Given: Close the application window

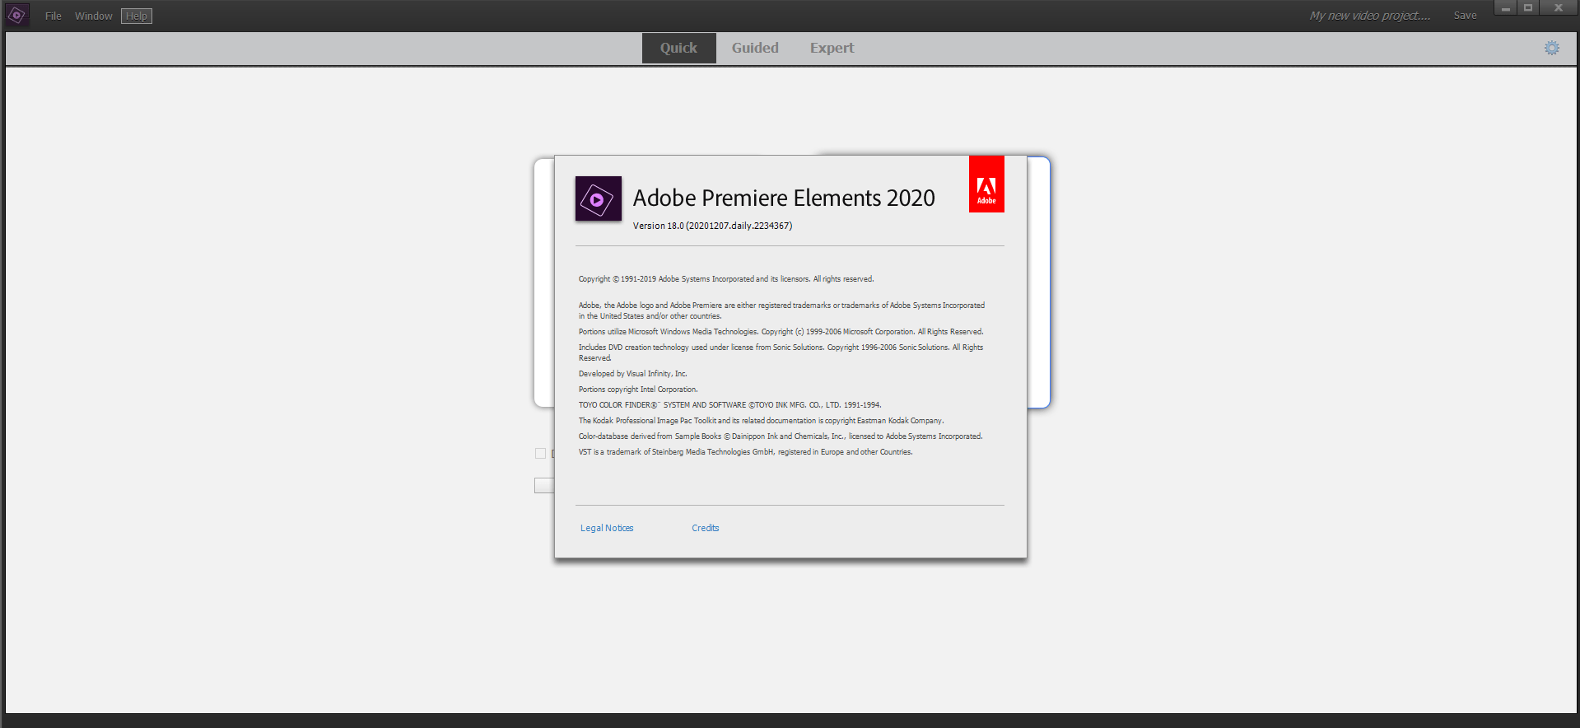Looking at the screenshot, I should (x=1559, y=8).
